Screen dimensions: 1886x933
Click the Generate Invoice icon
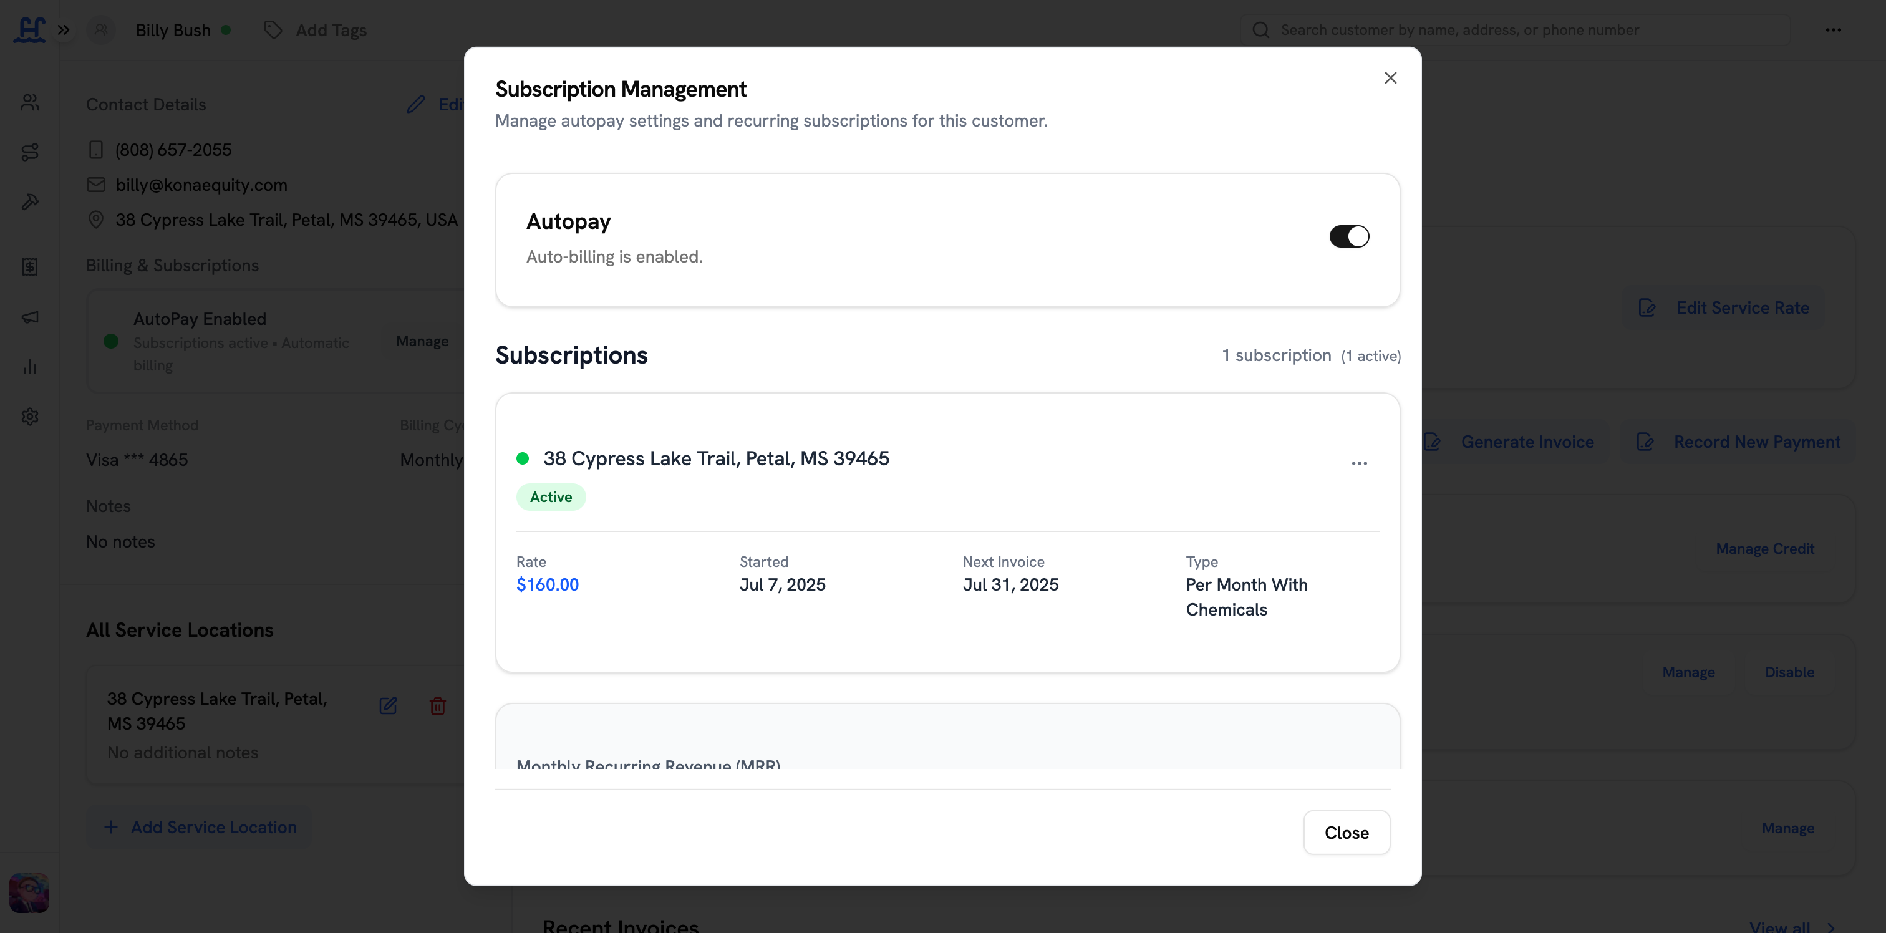(1432, 442)
